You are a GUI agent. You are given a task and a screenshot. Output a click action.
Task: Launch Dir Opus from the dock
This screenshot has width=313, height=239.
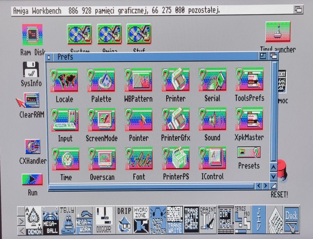(226, 220)
